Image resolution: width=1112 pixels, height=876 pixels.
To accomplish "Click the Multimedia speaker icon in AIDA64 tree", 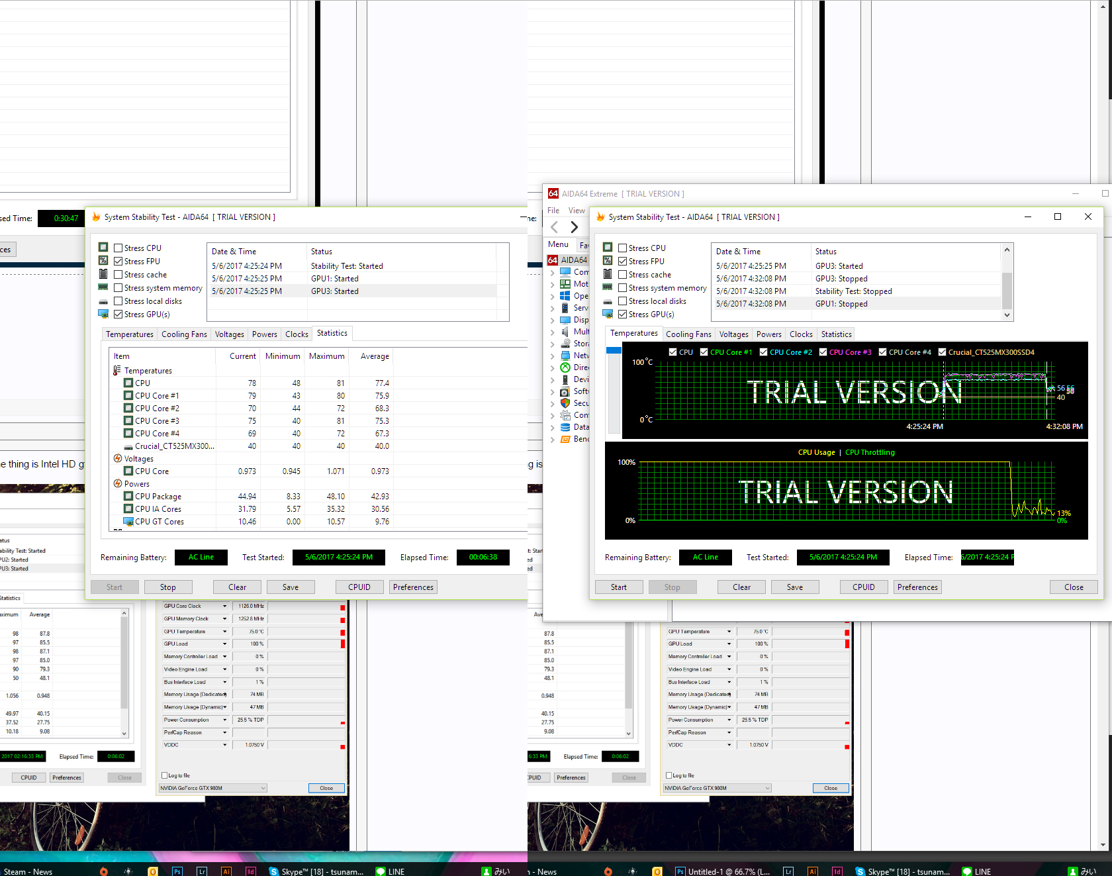I will [565, 332].
